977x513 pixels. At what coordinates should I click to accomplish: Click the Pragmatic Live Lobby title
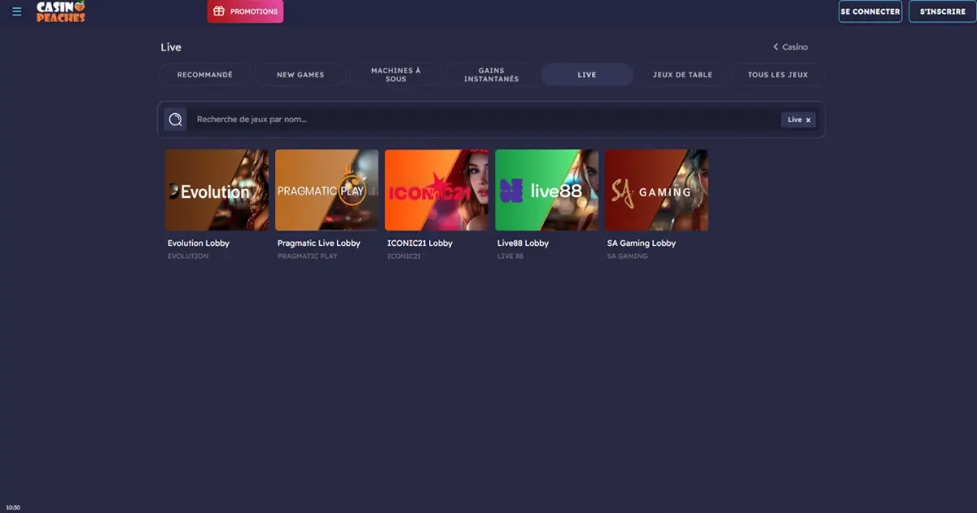pos(319,243)
